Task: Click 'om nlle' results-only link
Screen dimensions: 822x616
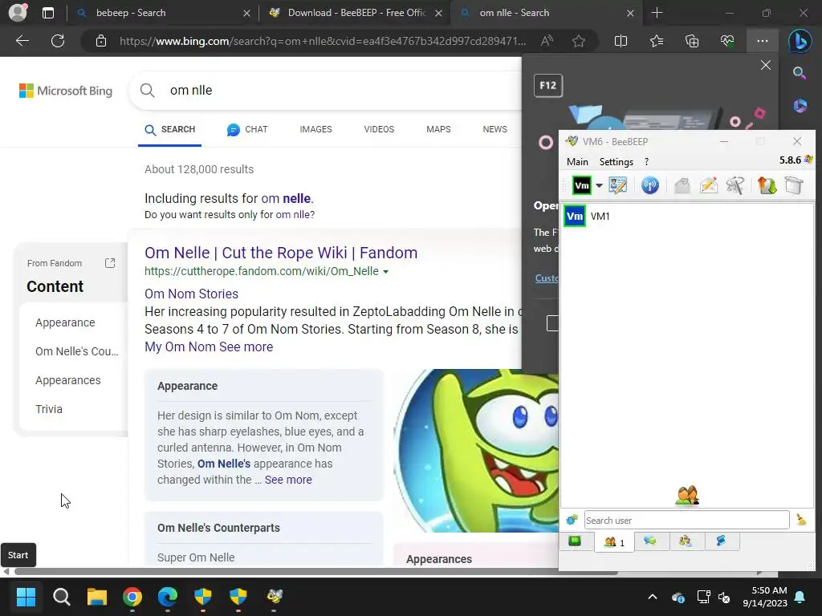Action: tap(293, 215)
